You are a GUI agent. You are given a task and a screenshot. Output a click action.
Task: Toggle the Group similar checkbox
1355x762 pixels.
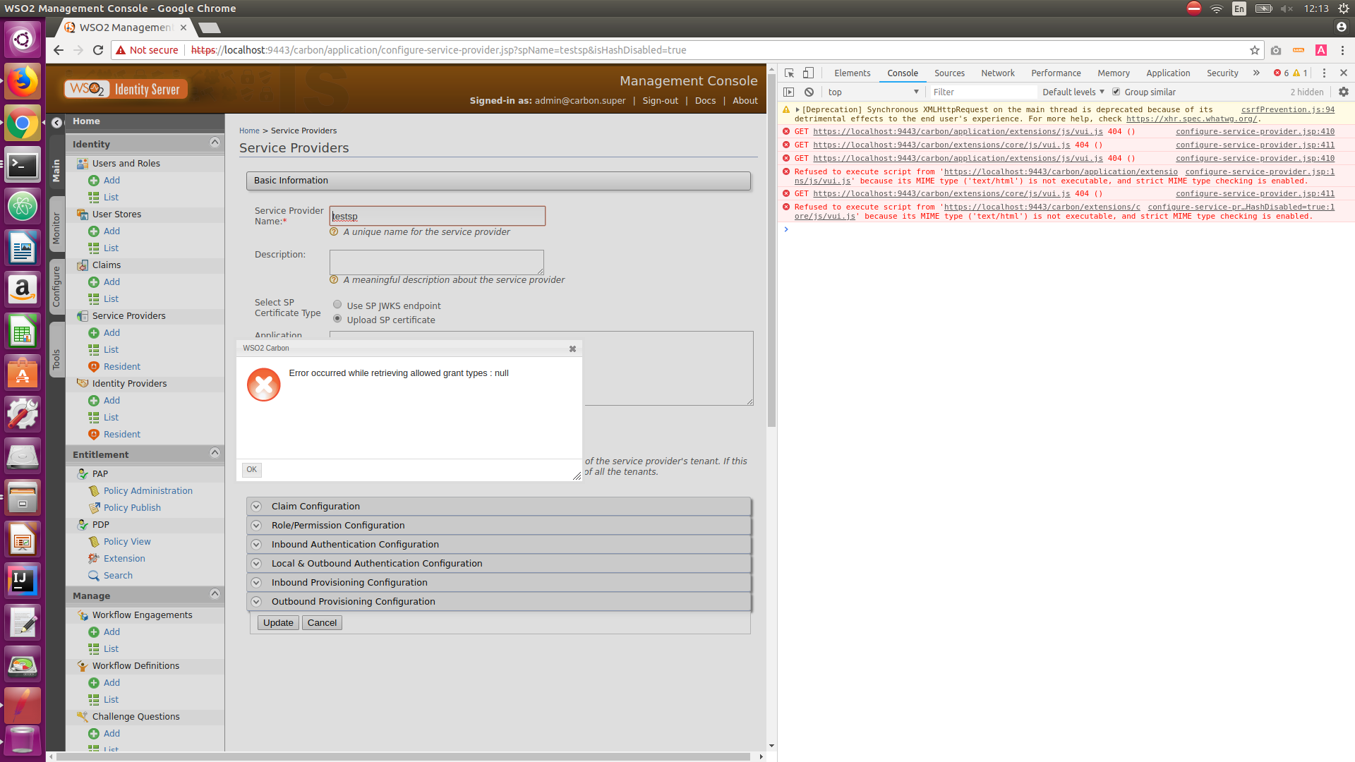[1116, 92]
